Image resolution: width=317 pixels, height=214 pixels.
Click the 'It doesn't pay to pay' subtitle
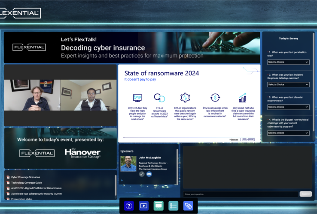[x=140, y=79]
